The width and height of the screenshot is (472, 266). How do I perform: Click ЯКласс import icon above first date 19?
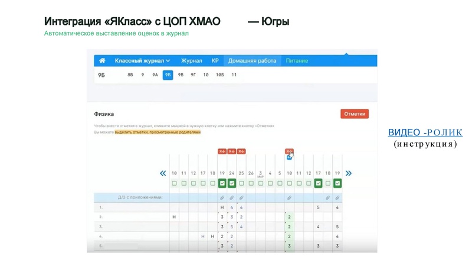click(222, 151)
